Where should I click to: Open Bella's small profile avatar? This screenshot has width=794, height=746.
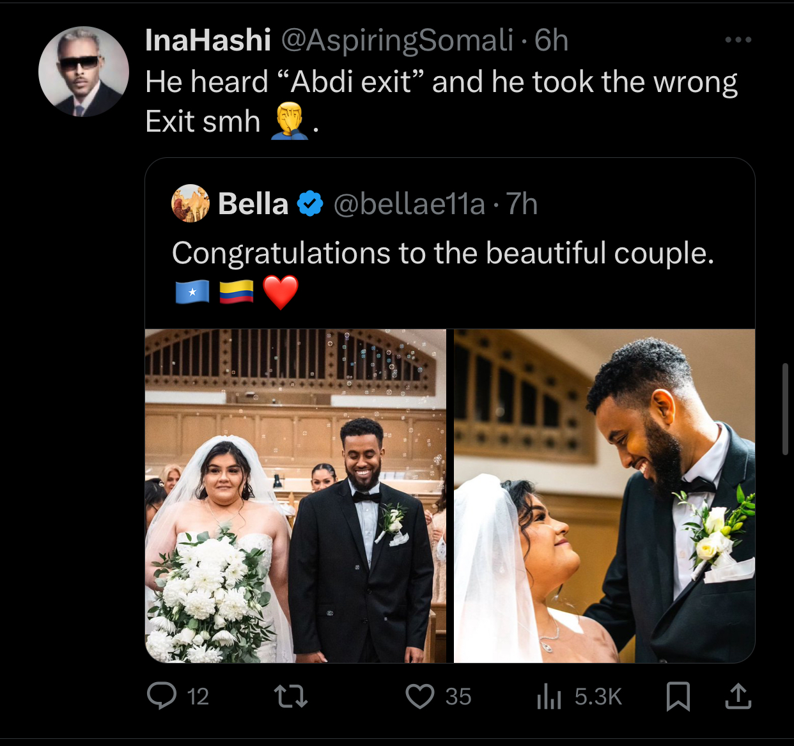[x=191, y=203]
